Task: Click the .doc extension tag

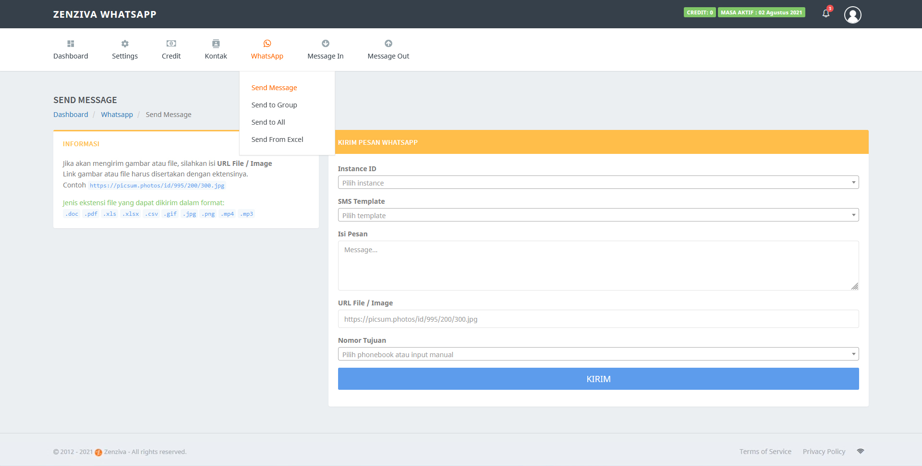Action: point(72,214)
